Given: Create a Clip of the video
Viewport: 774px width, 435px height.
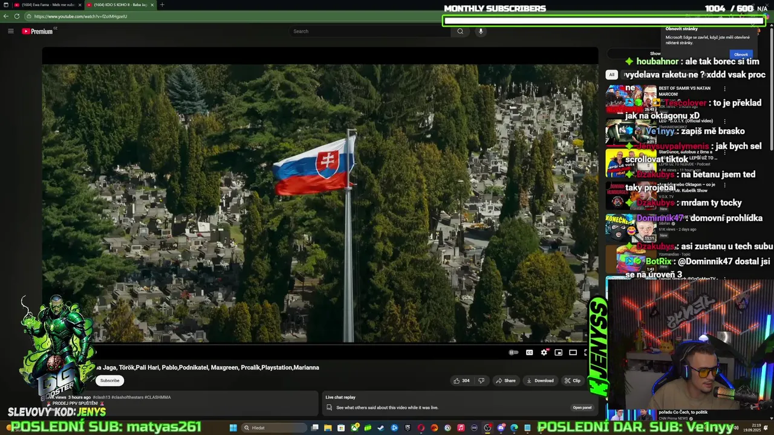Looking at the screenshot, I should point(573,381).
